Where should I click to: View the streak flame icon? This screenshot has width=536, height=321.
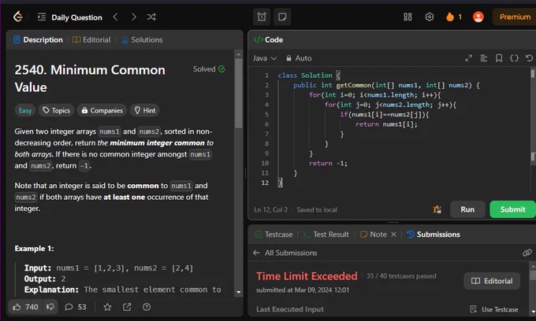[450, 17]
